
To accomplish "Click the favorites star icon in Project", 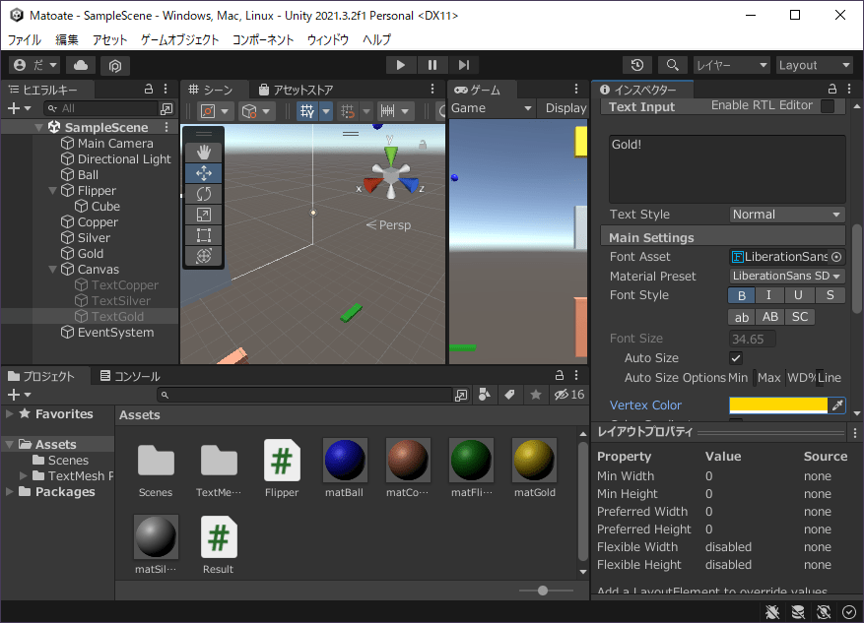I will tap(536, 395).
